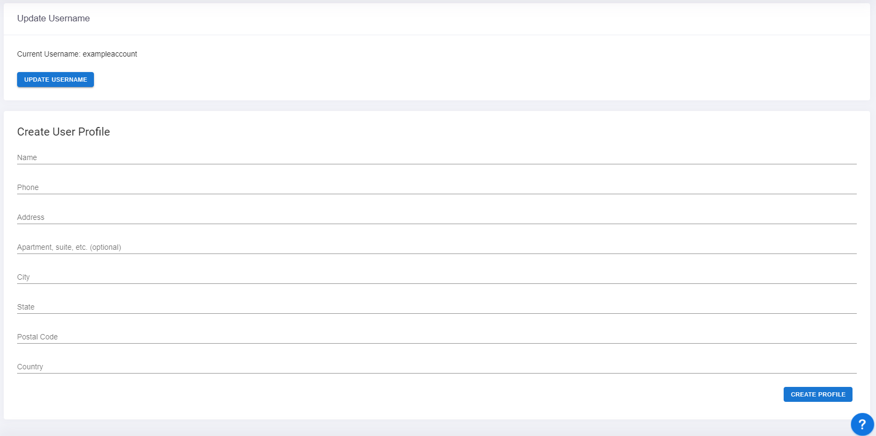
Task: Focus the Apartment, suite, etc. field
Action: [x=437, y=247]
